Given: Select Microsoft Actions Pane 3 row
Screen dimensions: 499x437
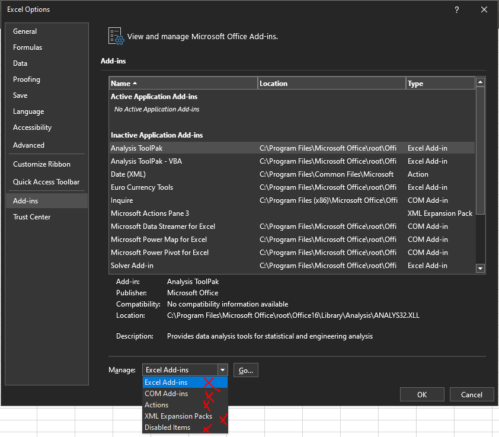Looking at the screenshot, I should pos(292,213).
